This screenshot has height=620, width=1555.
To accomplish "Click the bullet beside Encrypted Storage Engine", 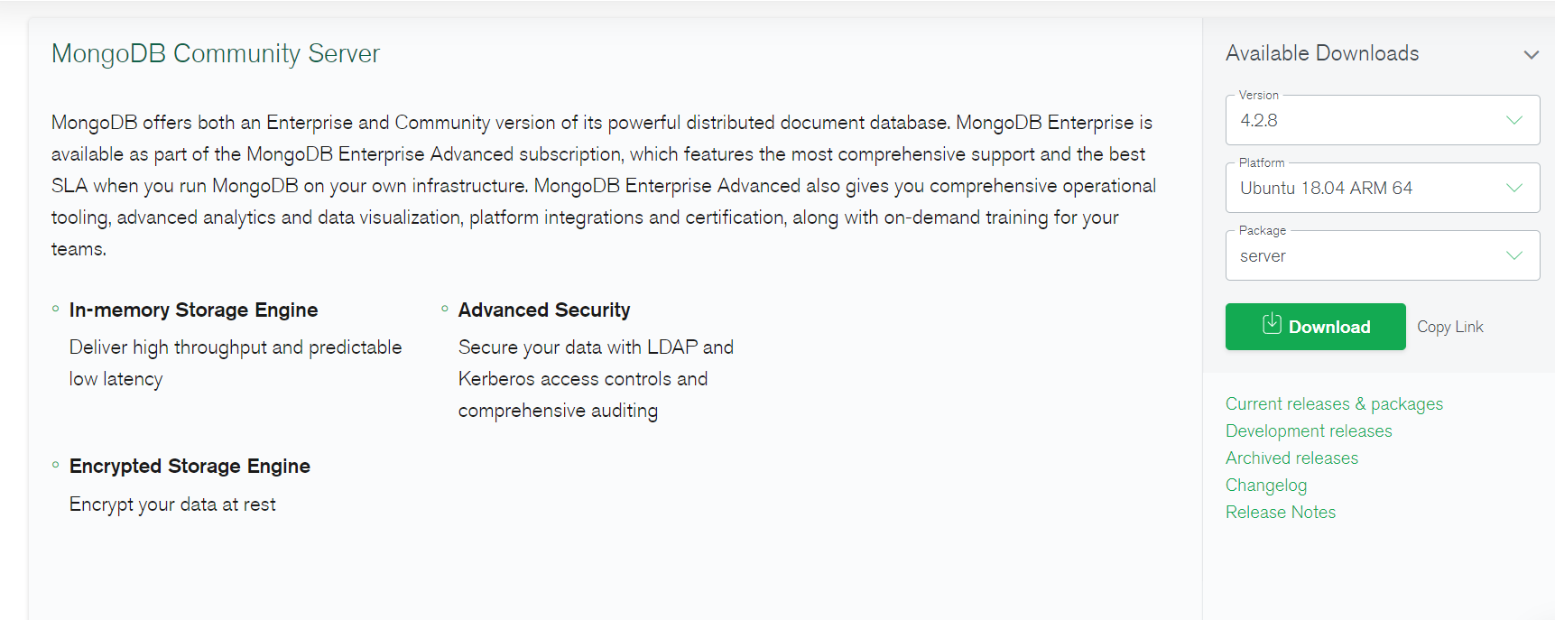I will tap(56, 466).
